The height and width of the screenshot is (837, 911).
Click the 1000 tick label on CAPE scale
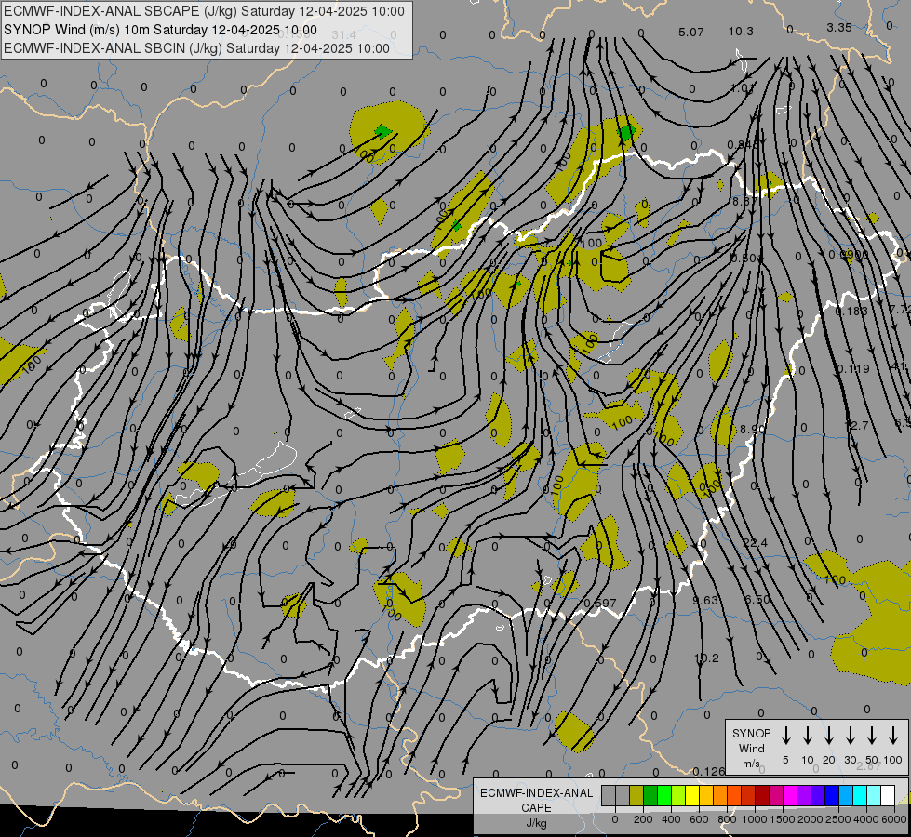tap(755, 819)
